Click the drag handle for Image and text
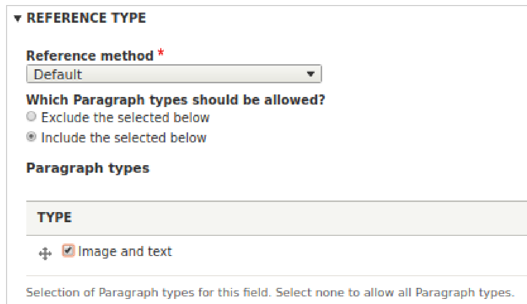Viewport: 527px width, 304px height. 45,254
